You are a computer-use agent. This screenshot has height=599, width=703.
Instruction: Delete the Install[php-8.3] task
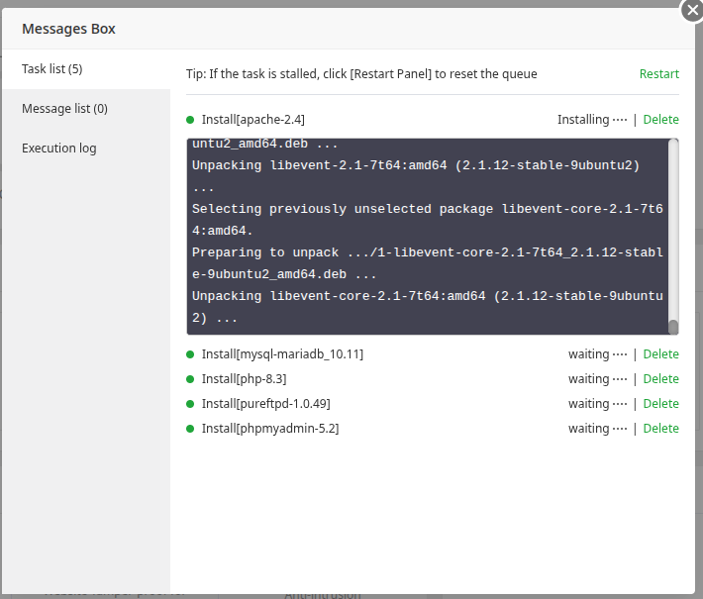[x=660, y=379]
